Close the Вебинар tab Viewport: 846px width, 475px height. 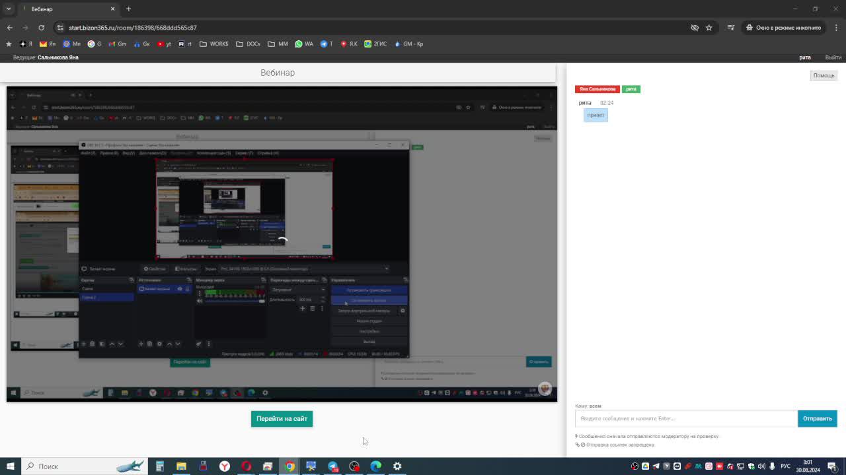[112, 9]
